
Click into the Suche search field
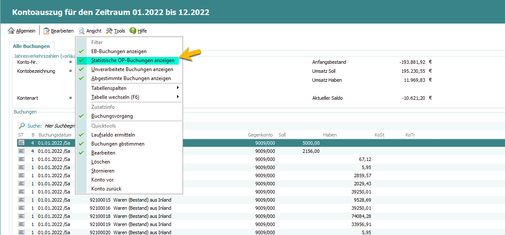point(60,126)
